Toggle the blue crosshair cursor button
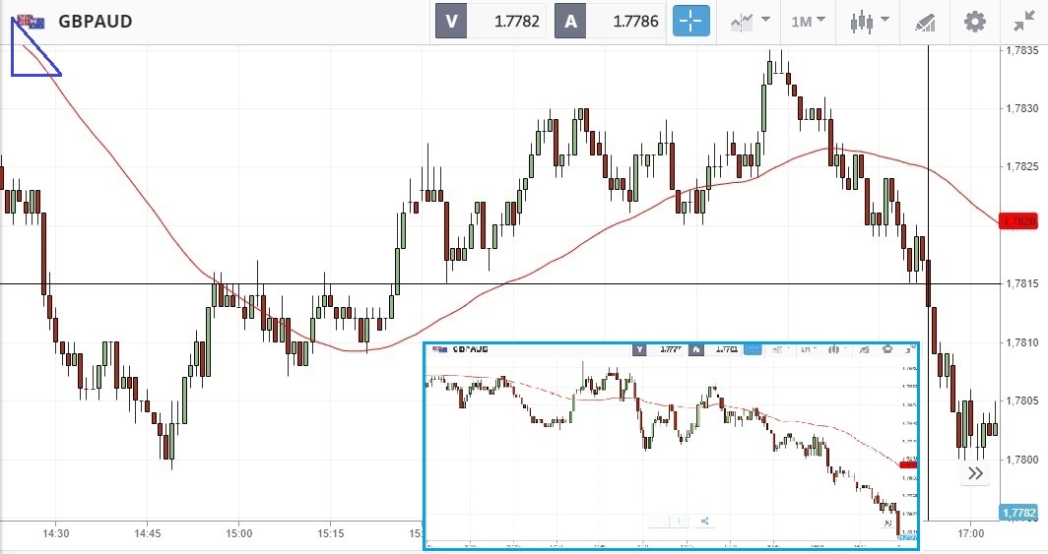1048x554 pixels. pos(691,21)
